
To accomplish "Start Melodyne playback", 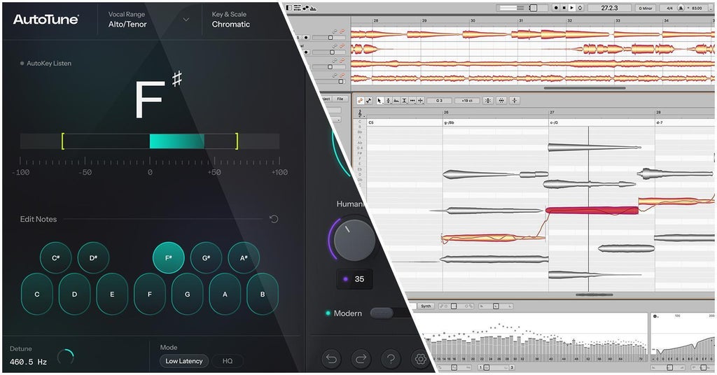I will [x=571, y=8].
